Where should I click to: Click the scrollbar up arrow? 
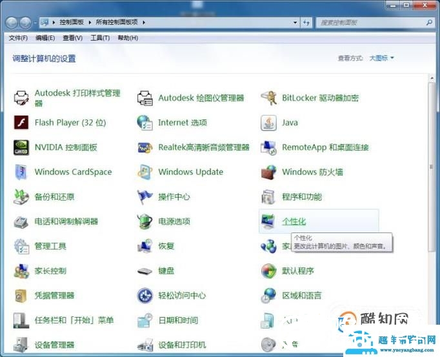(432, 78)
